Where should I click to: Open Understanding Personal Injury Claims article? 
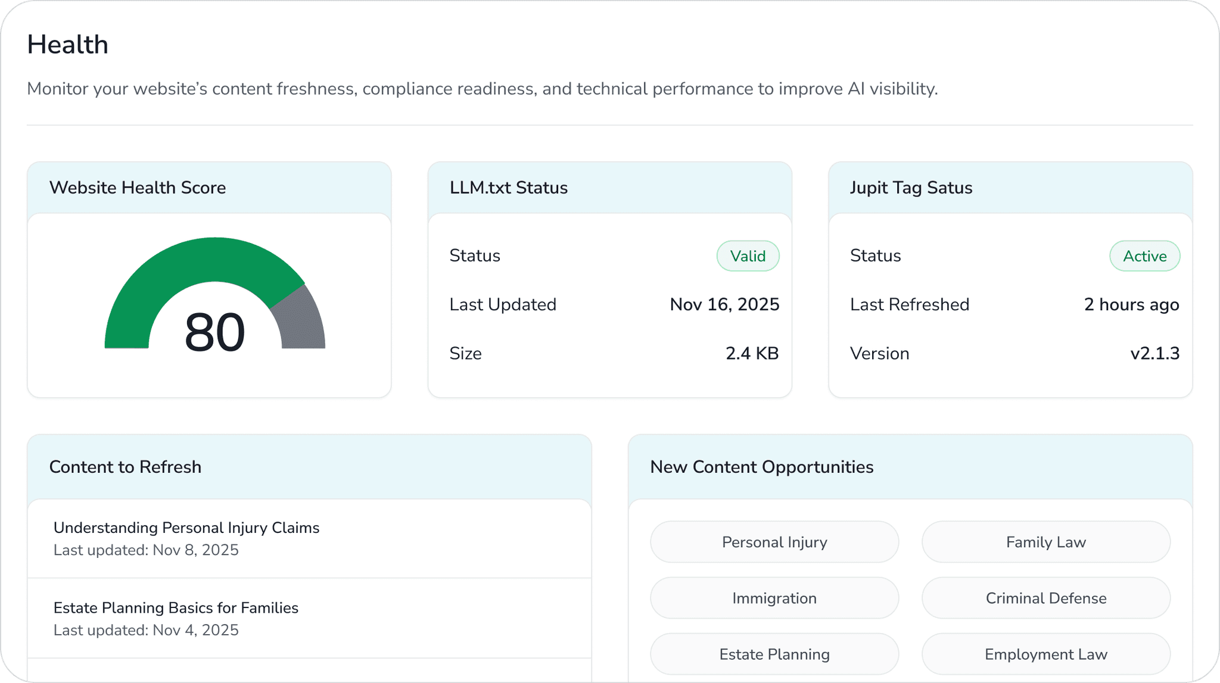[186, 528]
